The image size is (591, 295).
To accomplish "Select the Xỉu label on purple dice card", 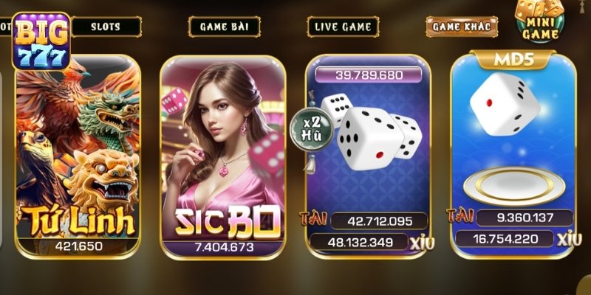I will coord(423,243).
